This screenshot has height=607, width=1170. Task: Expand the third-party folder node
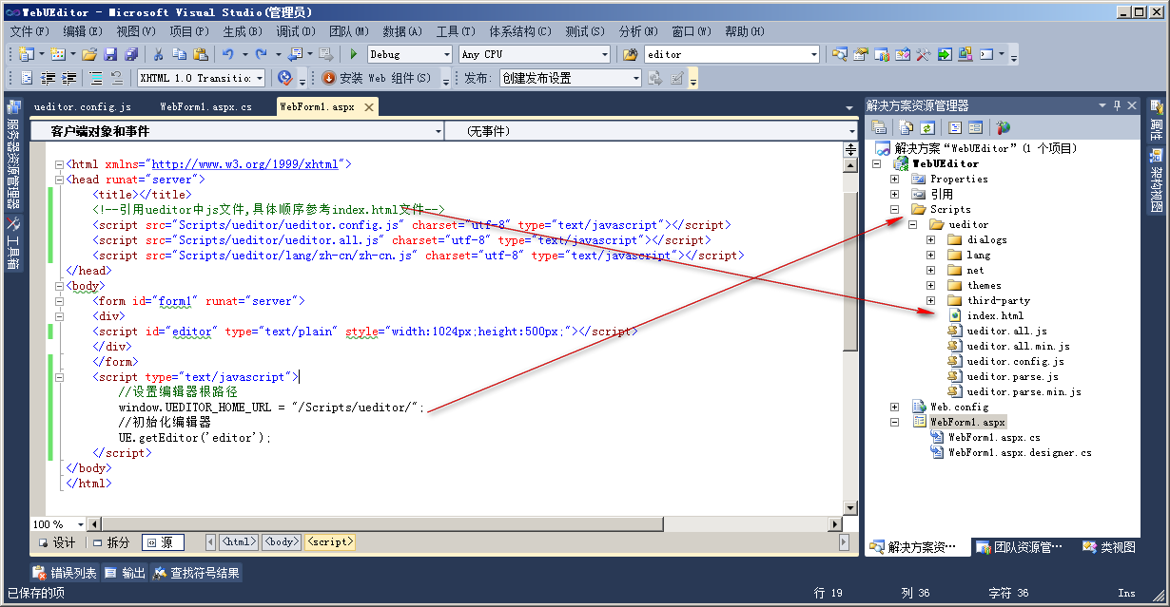pos(930,300)
